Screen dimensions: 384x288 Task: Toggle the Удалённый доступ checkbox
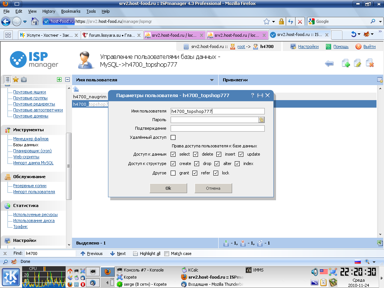[x=173, y=137]
